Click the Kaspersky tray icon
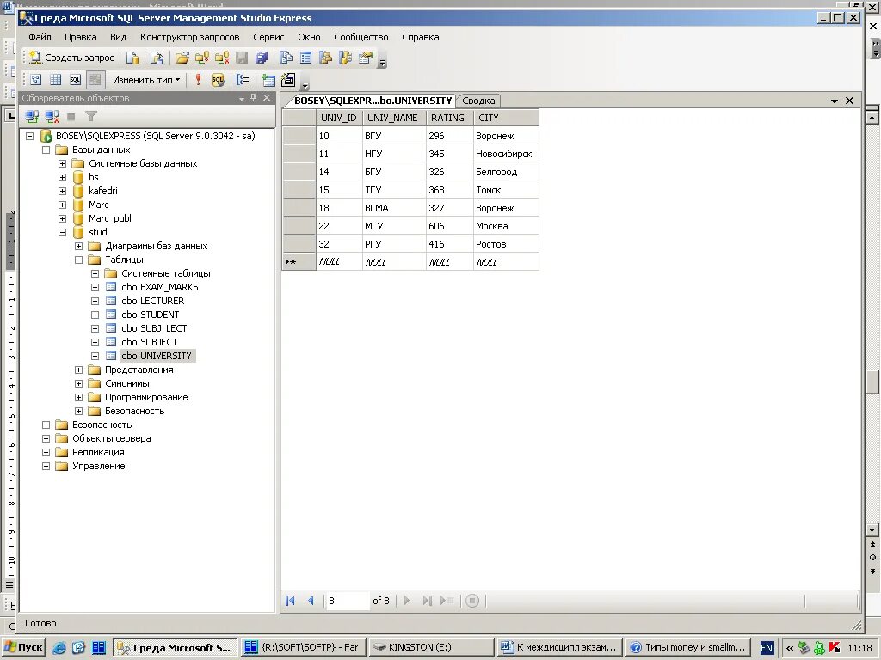The height and width of the screenshot is (660, 881). (835, 648)
